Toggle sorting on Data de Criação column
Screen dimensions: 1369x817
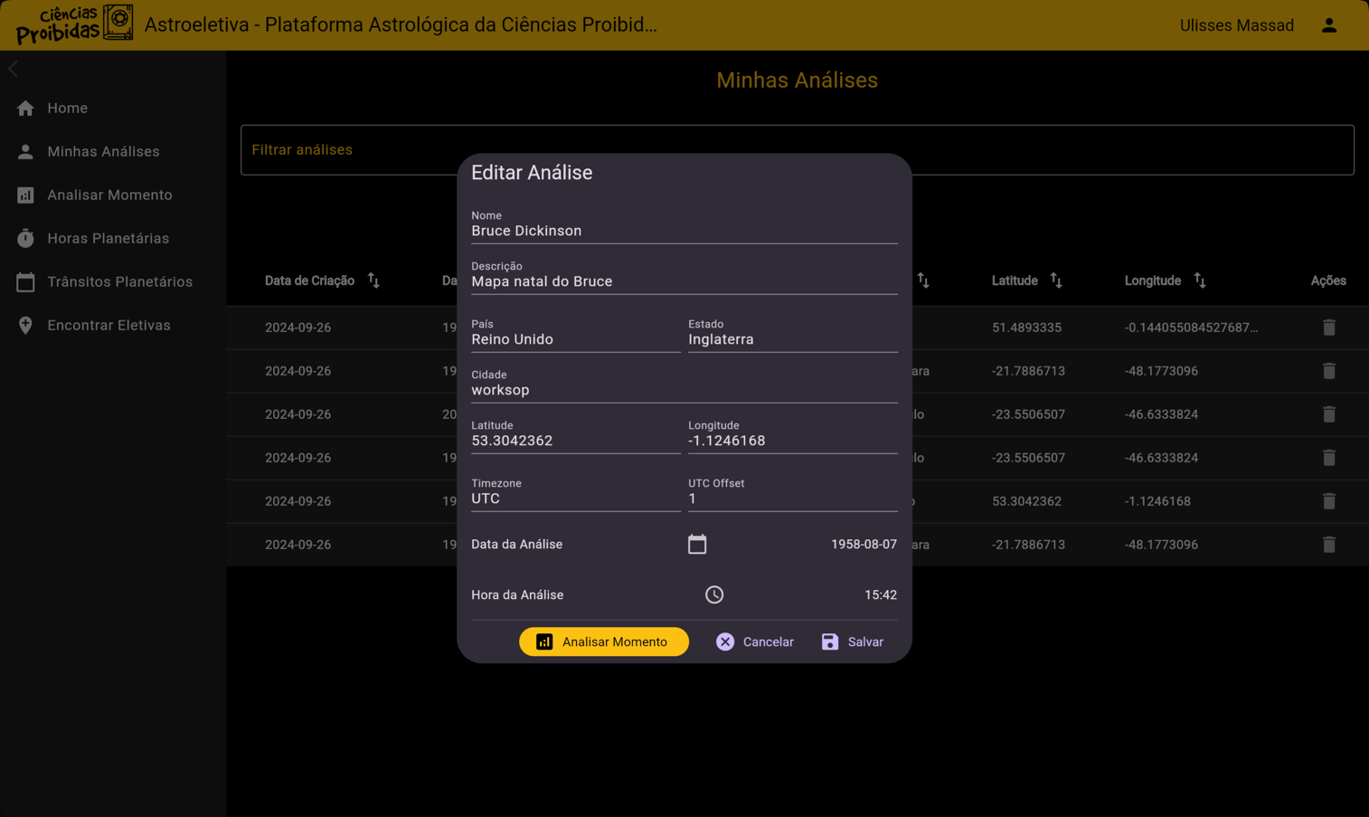click(x=373, y=280)
